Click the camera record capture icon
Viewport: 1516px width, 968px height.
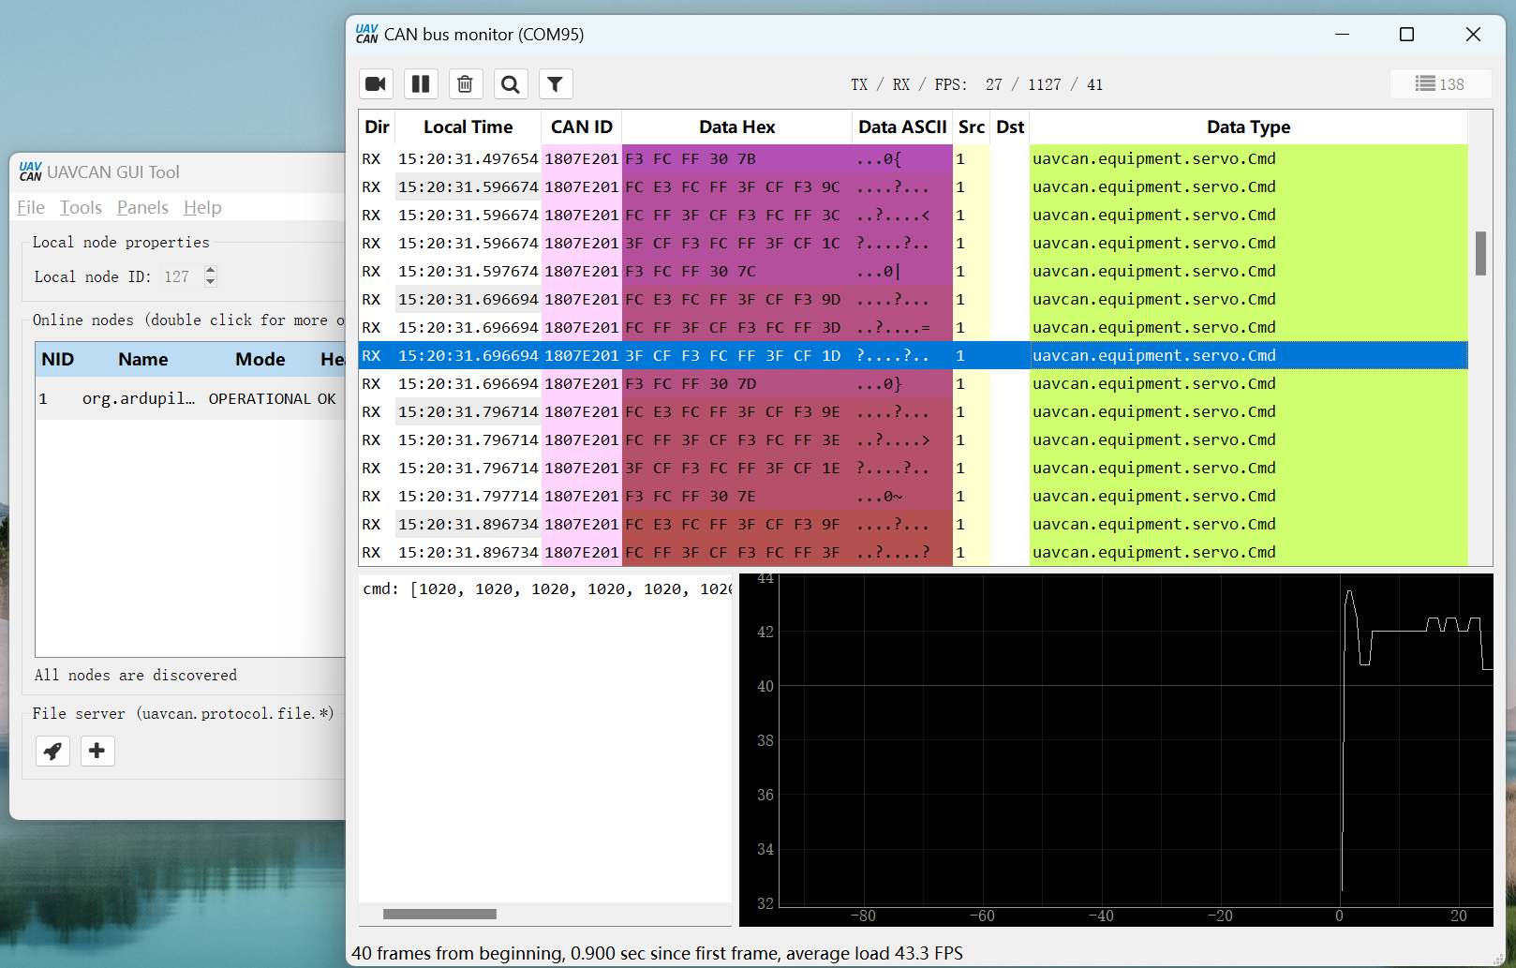(x=376, y=84)
